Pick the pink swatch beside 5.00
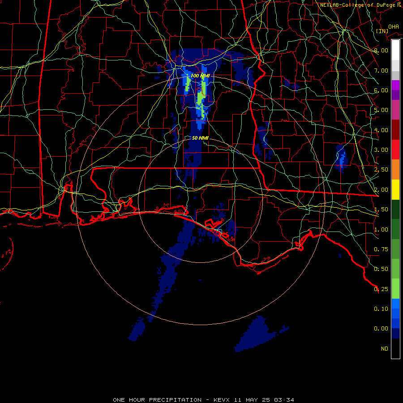The width and height of the screenshot is (403, 403). (395, 110)
